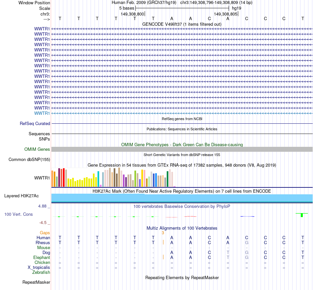The image size is (313, 290).
Task: Click the hg19 assembly label on scale
Action: point(237,8)
